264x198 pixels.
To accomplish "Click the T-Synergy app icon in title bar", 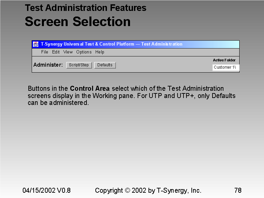I will click(x=36, y=44).
